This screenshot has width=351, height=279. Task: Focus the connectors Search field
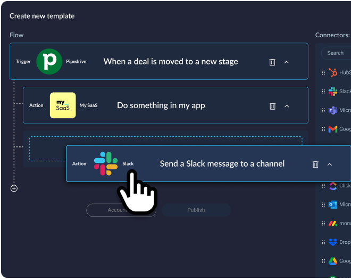coord(336,53)
